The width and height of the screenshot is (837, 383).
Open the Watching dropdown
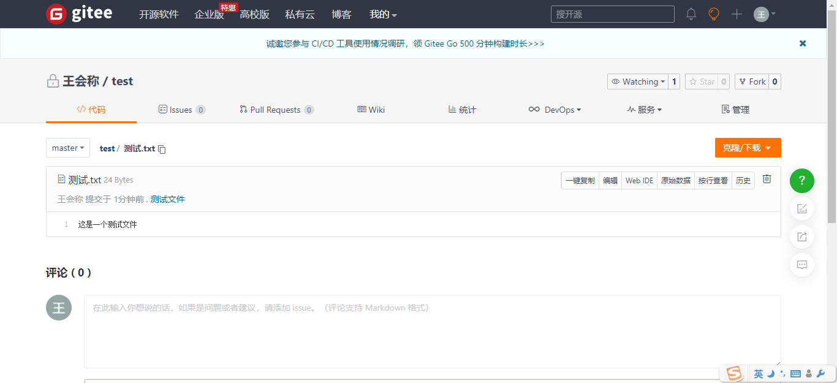click(637, 82)
